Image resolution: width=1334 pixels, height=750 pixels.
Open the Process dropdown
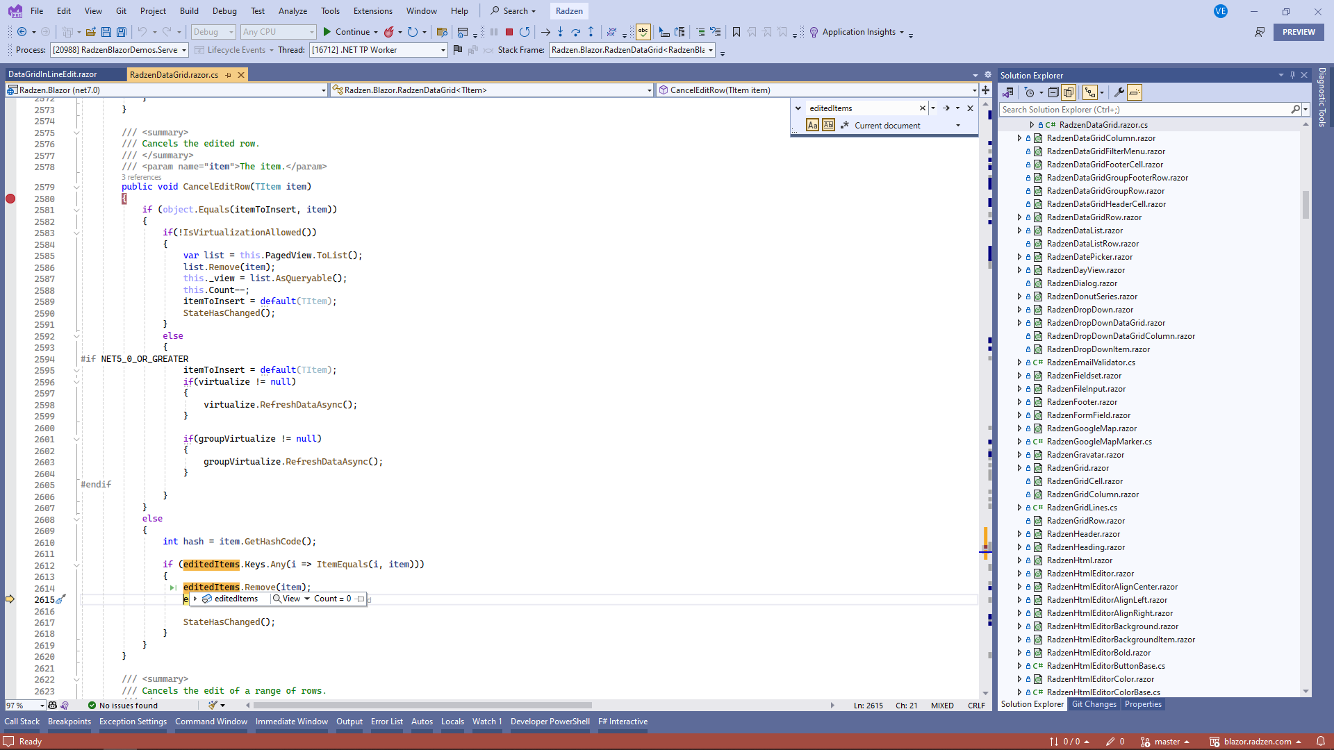tap(120, 50)
